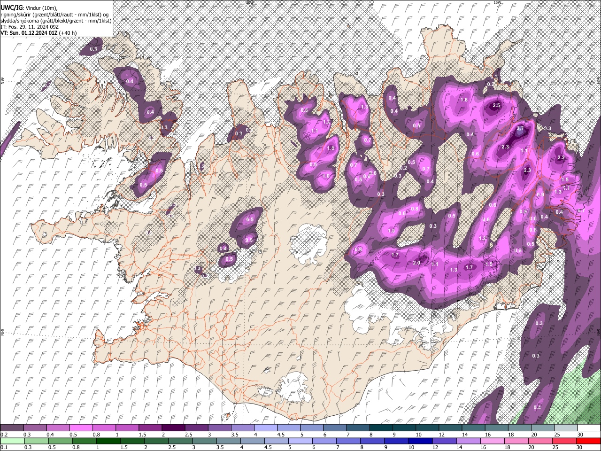Pick the darkest purple snow swatch between 2 and 2.5
Viewport: 601px width, 451px height.
tap(173, 428)
